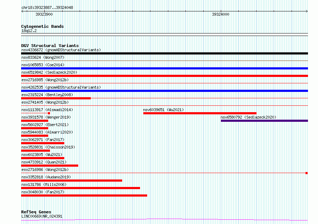Click the esv2315224 (Bentley2008) label
The height and width of the screenshot is (224, 318).
point(47,95)
